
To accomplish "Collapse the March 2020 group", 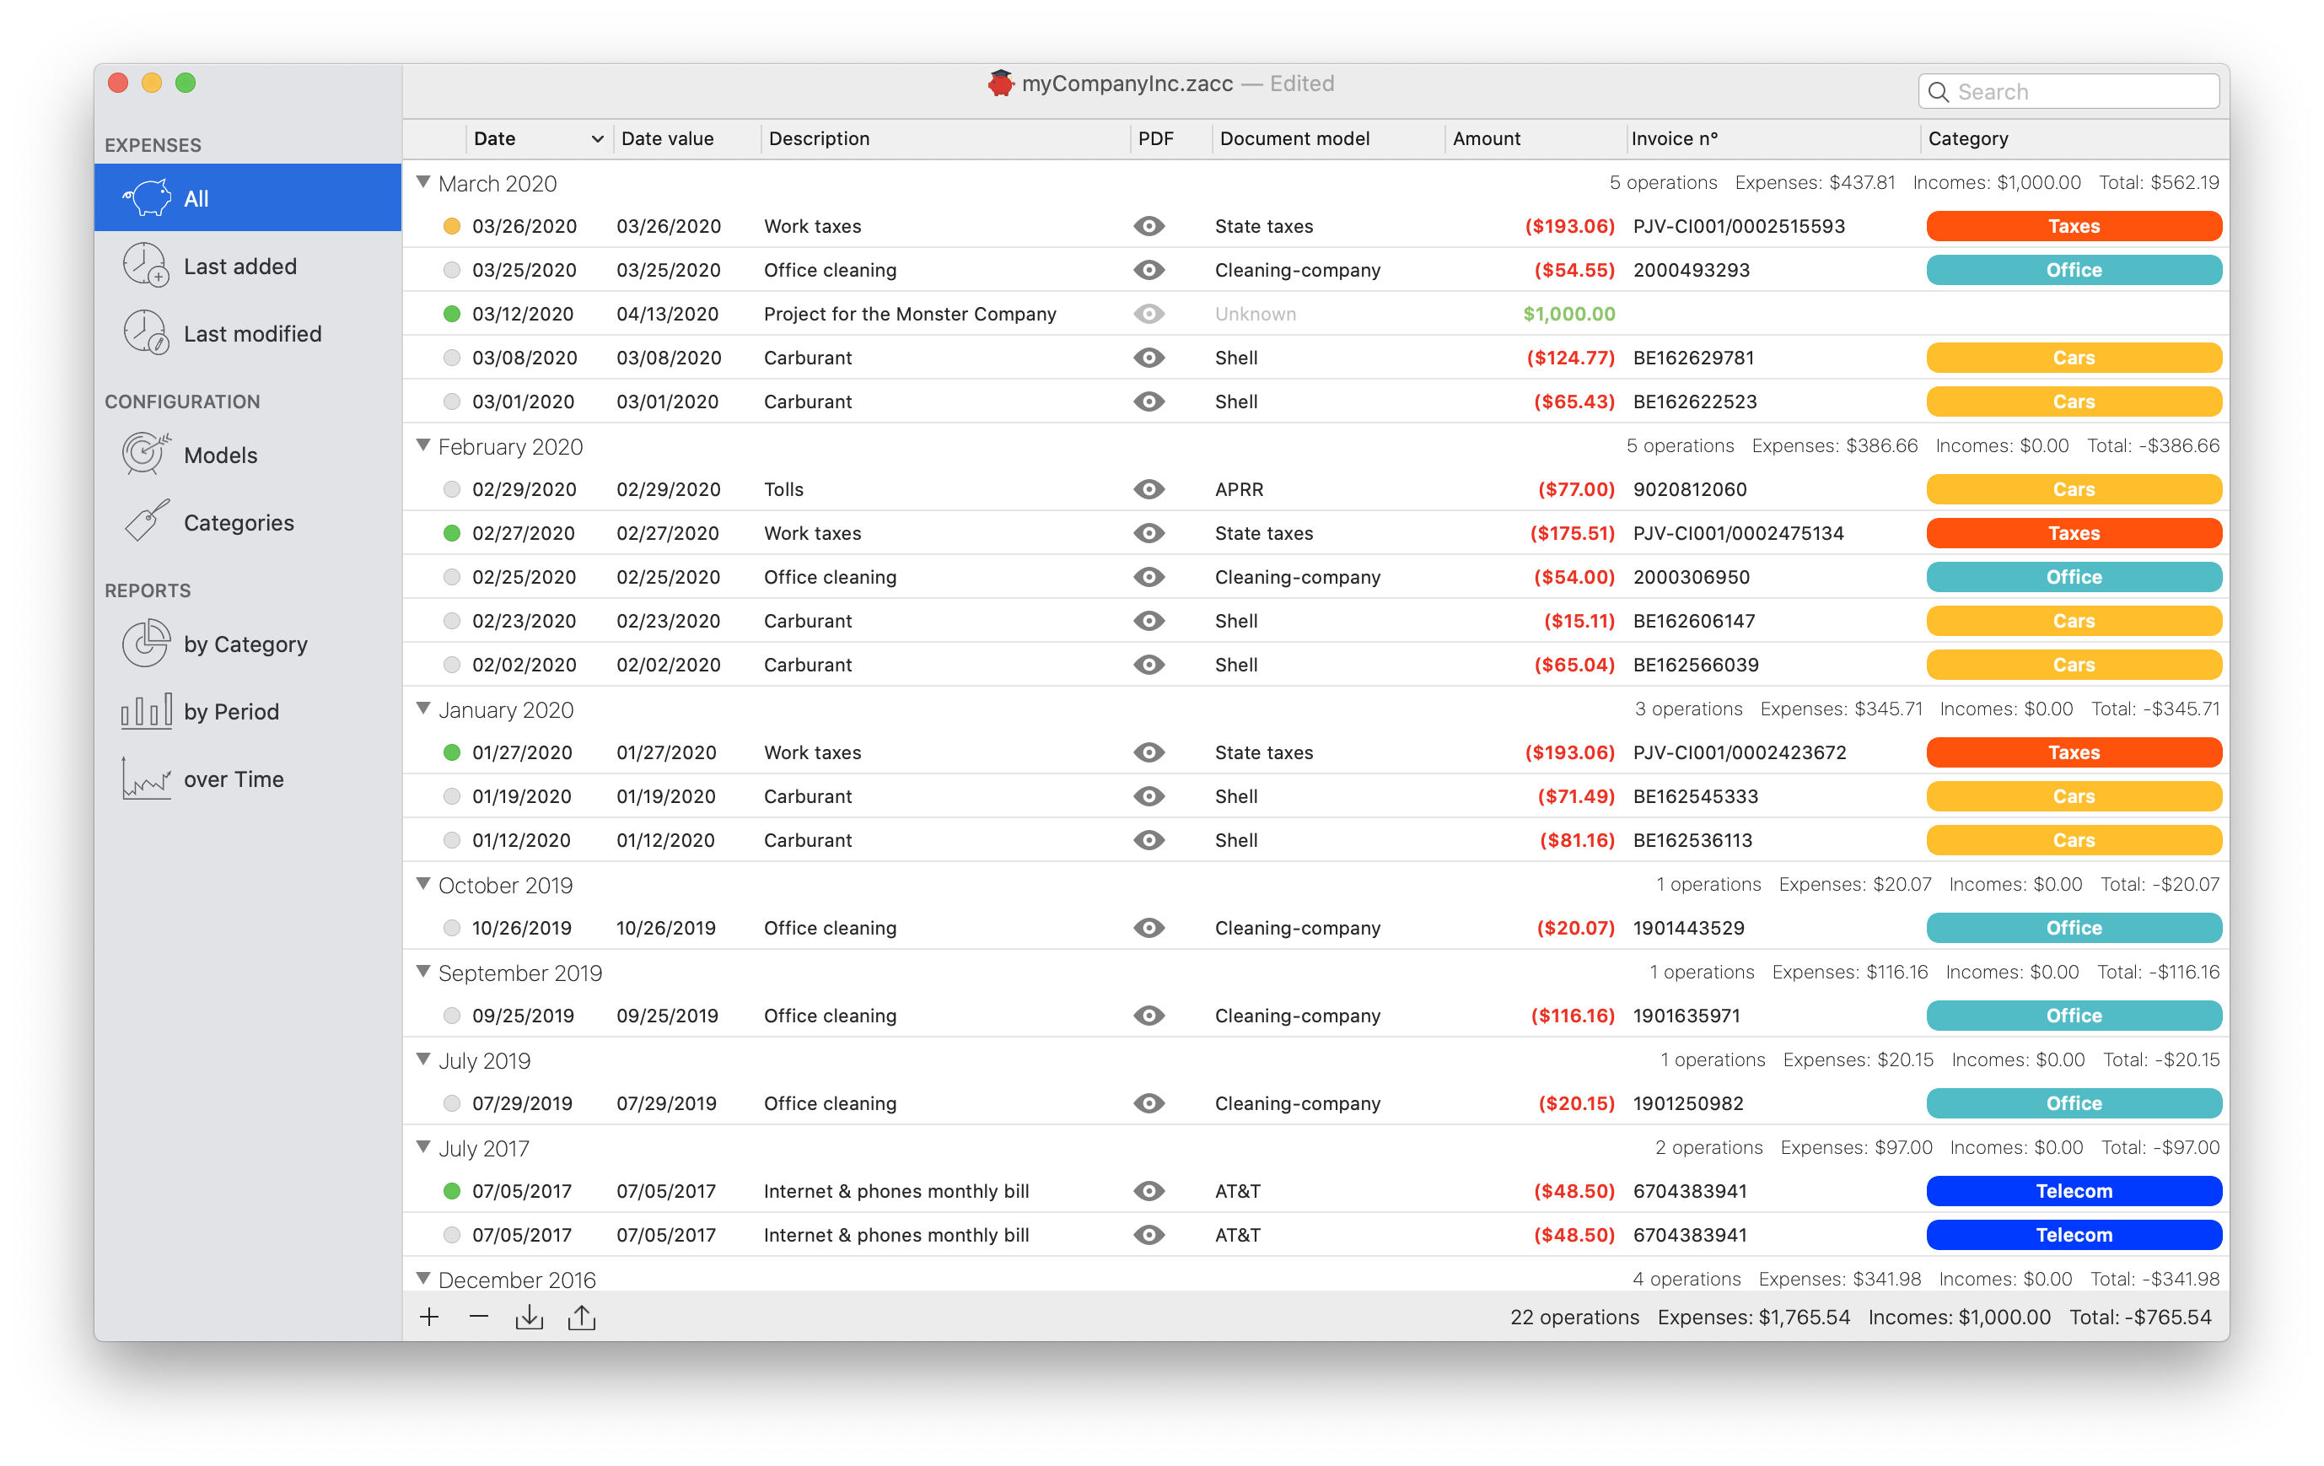I will click(422, 182).
